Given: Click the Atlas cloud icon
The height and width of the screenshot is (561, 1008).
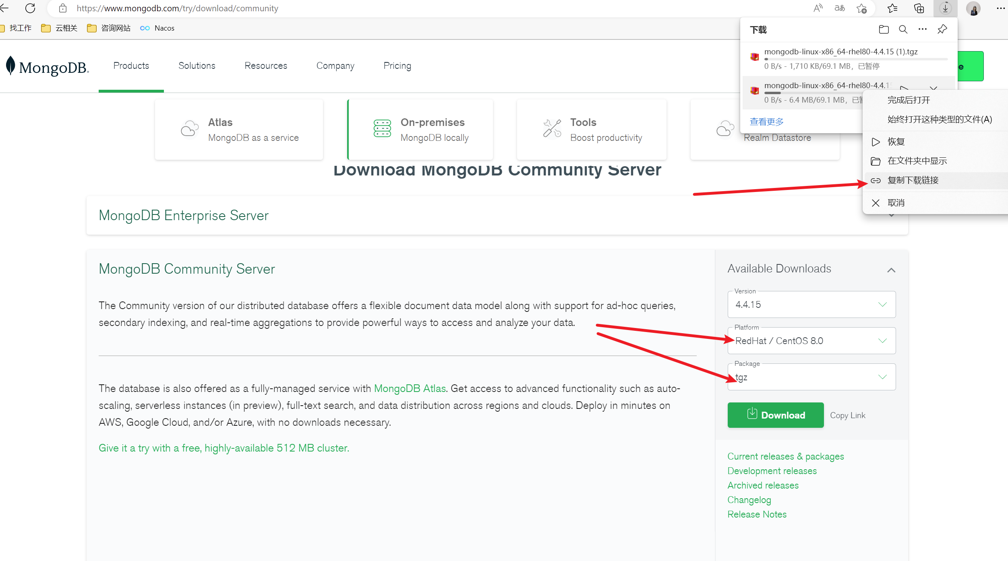Looking at the screenshot, I should pos(190,129).
